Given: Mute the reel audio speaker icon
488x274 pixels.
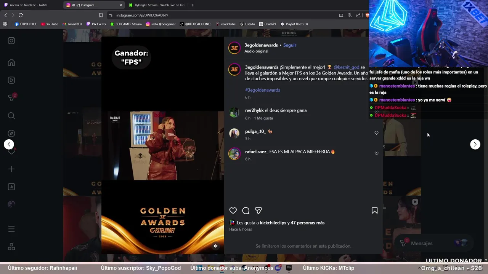Looking at the screenshot, I should click(215, 246).
